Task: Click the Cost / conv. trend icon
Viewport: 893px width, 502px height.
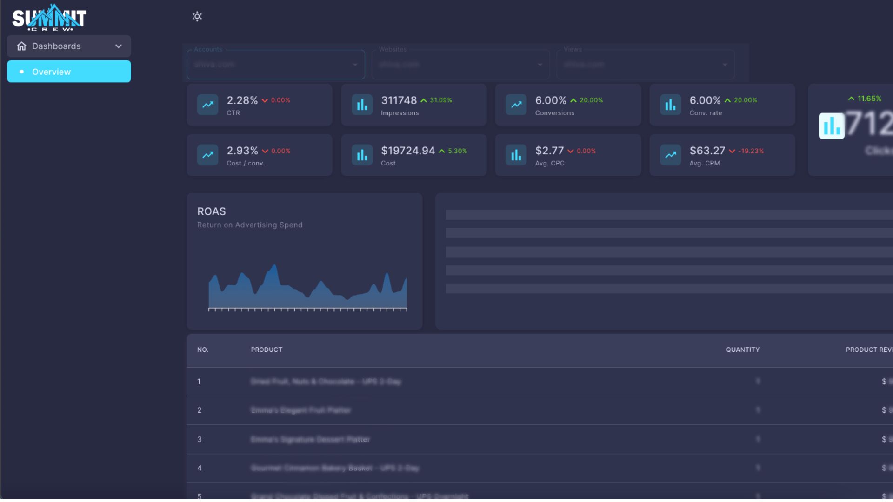Action: 208,155
